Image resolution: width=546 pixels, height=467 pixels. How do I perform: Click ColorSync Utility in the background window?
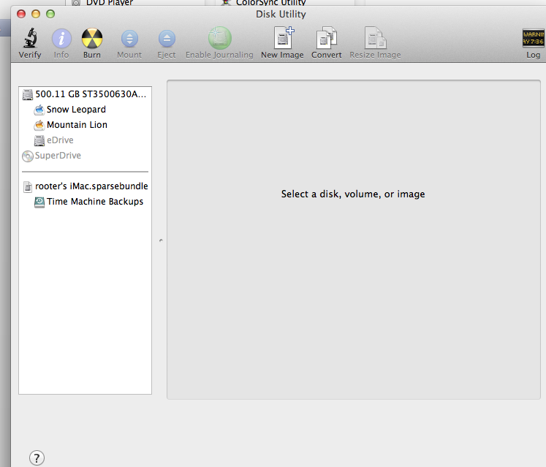point(271,3)
